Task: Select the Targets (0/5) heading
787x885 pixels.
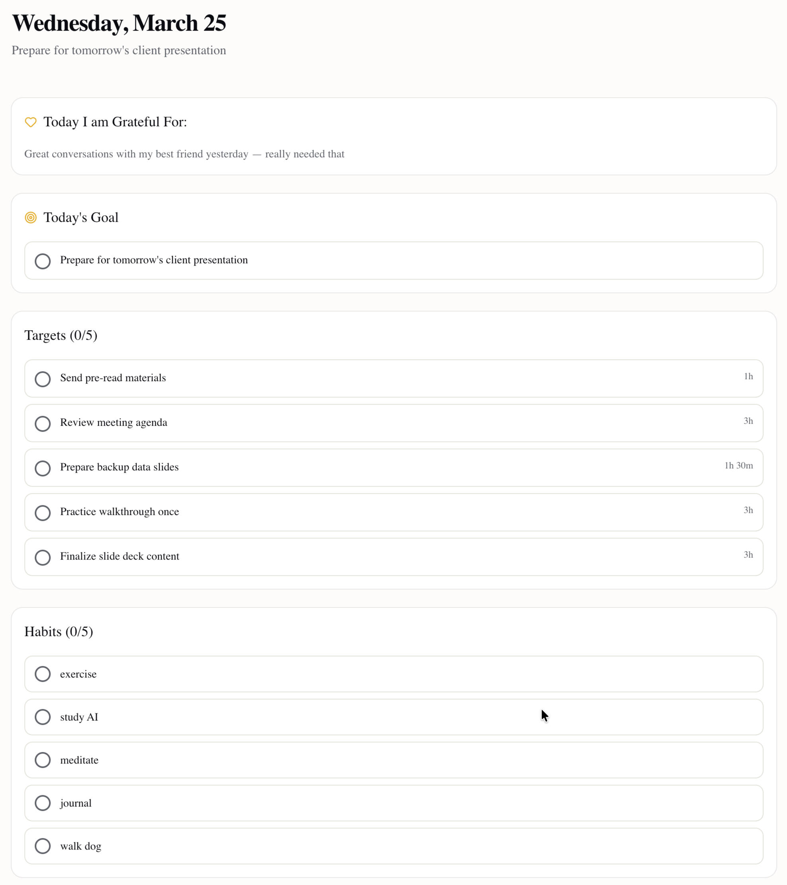Action: pos(61,335)
